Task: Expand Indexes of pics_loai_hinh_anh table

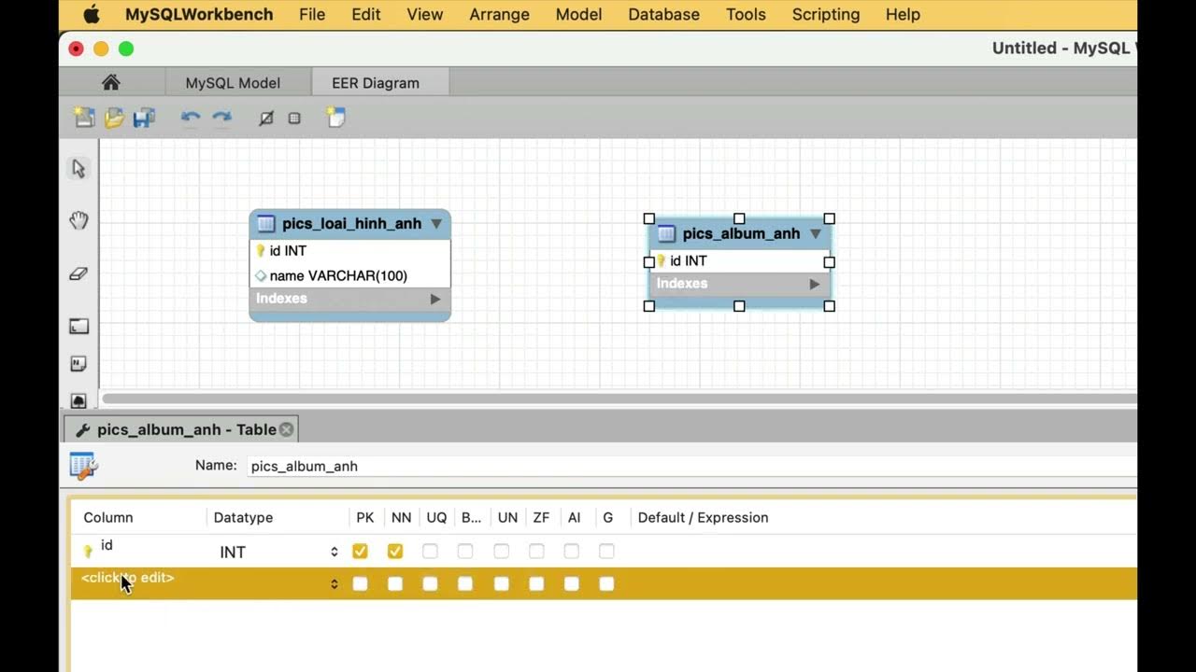Action: pos(434,299)
